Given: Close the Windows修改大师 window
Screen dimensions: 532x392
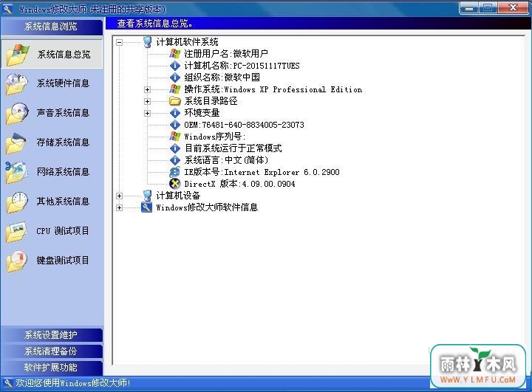Looking at the screenshot, I should [x=514, y=8].
